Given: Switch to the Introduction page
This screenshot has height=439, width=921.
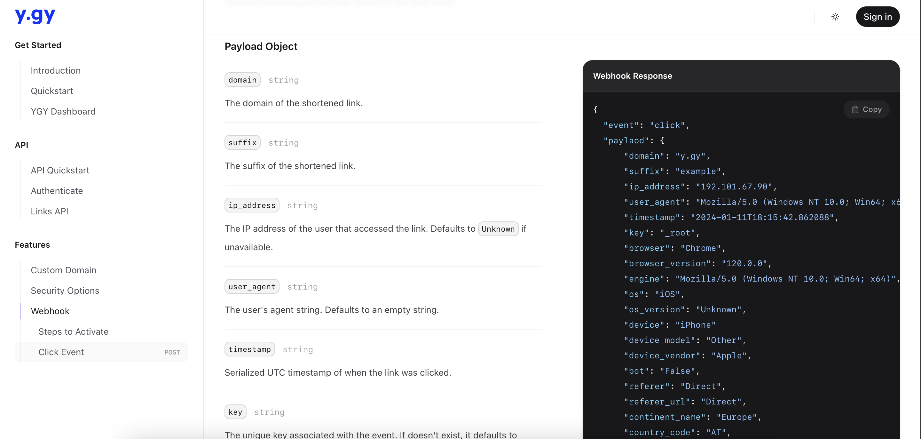Looking at the screenshot, I should click(x=55, y=70).
